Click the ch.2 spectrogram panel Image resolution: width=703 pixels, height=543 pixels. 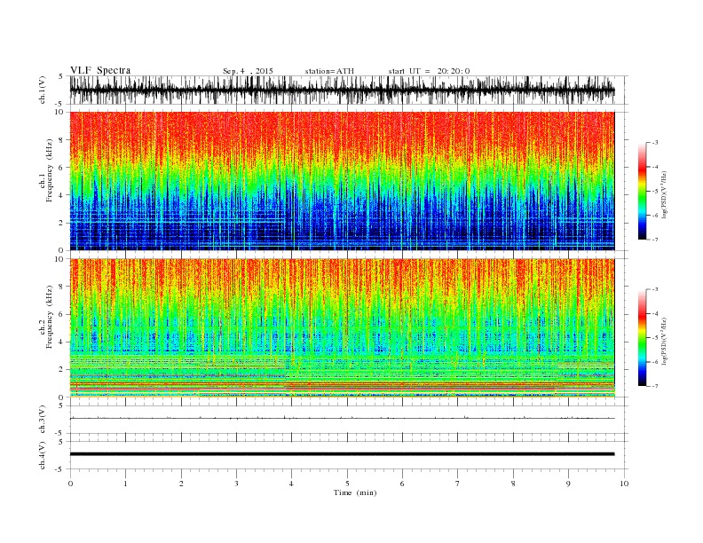pos(342,328)
